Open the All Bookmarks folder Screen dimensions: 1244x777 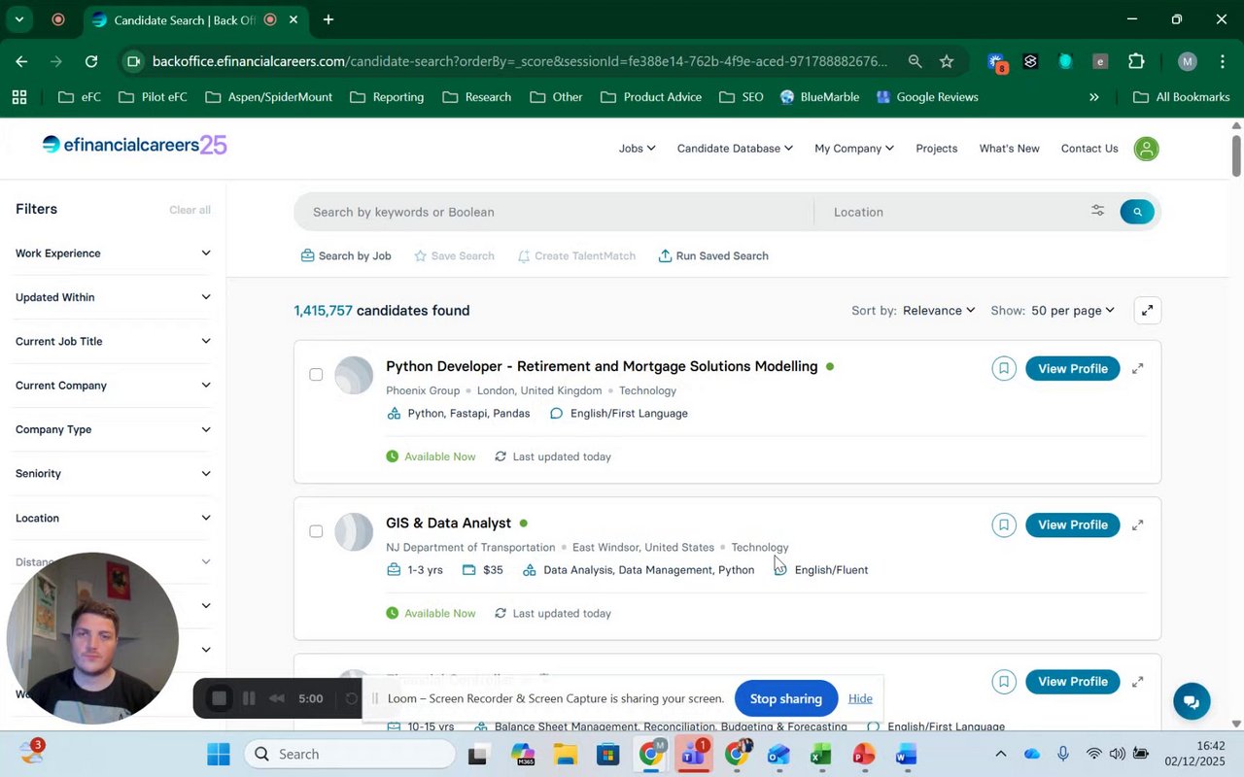(1182, 97)
